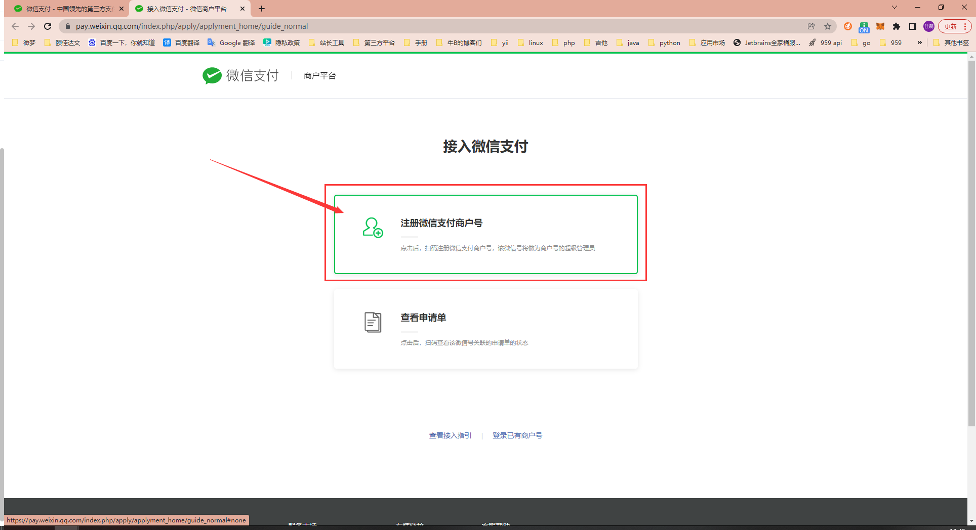This screenshot has width=976, height=530.
Task: Open 应用市场 bookmark folder
Action: click(x=707, y=42)
